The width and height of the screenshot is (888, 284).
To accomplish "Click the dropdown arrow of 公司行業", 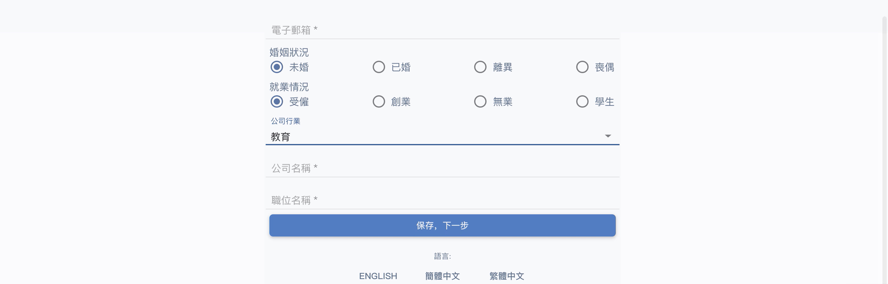I will pos(608,136).
